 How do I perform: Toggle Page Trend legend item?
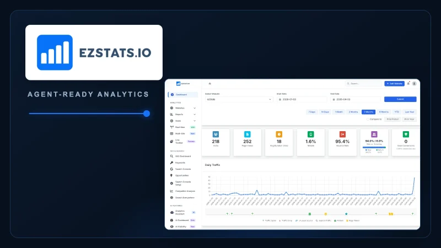click(x=353, y=221)
